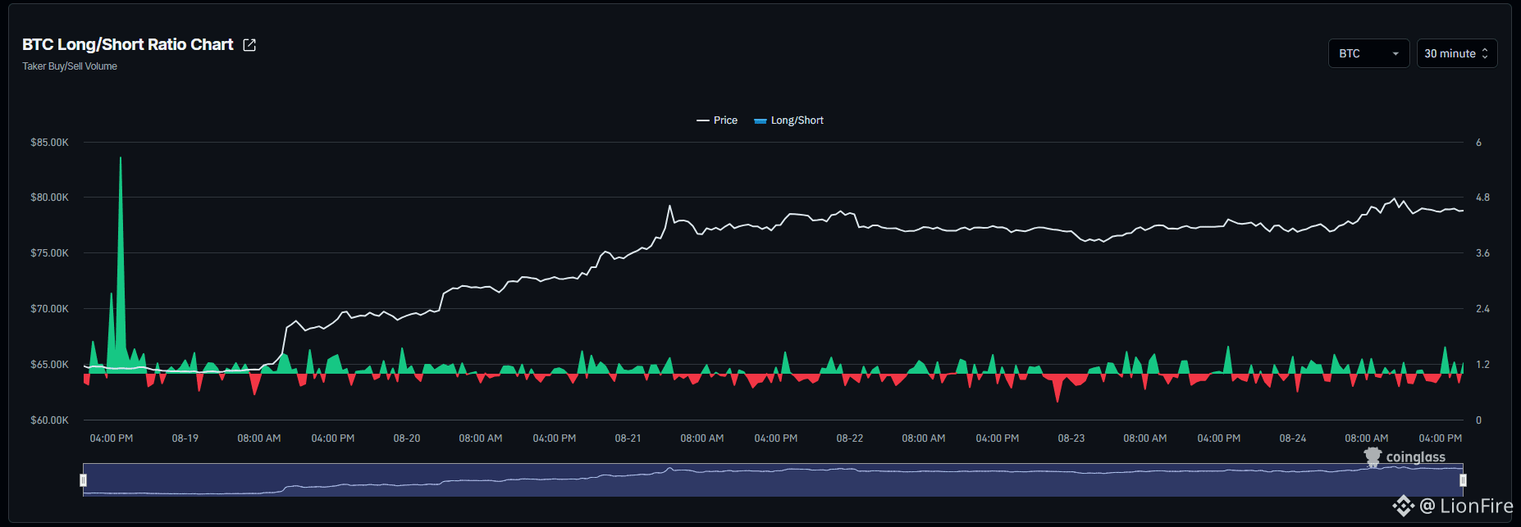Click the $60.00K price axis label

coord(49,420)
